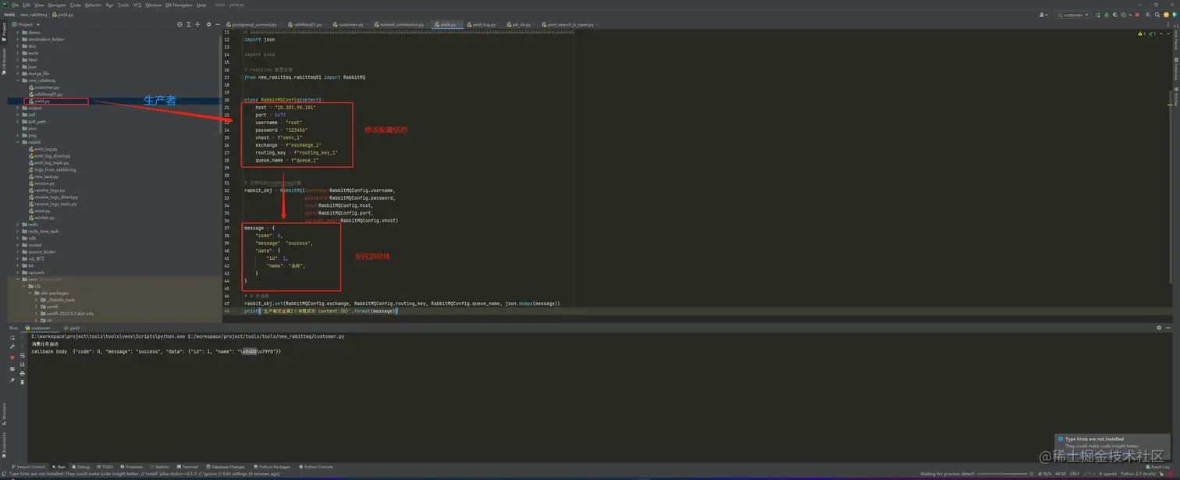
Task: Select customer.py in the project tree
Action: point(46,87)
